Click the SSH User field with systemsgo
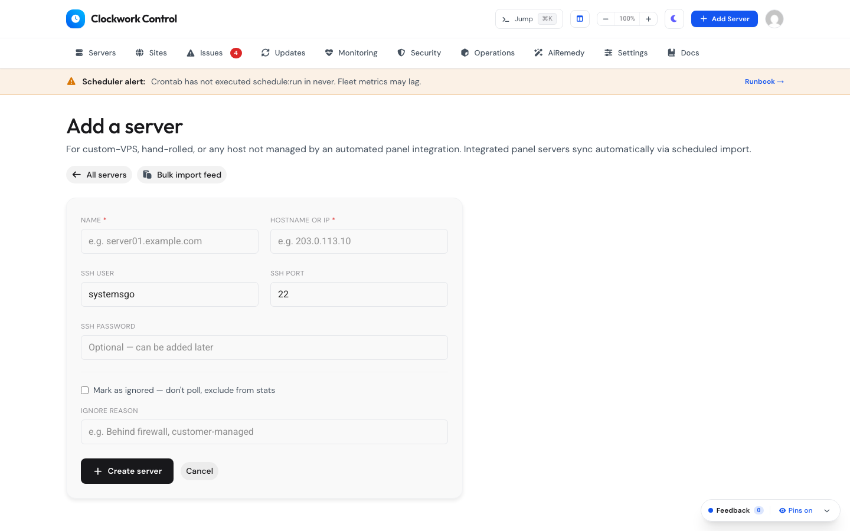The width and height of the screenshot is (850, 531). (169, 294)
